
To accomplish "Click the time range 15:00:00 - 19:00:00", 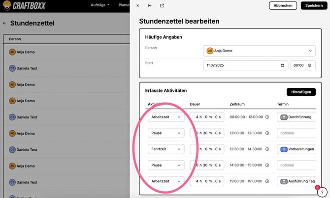I will (x=246, y=181).
